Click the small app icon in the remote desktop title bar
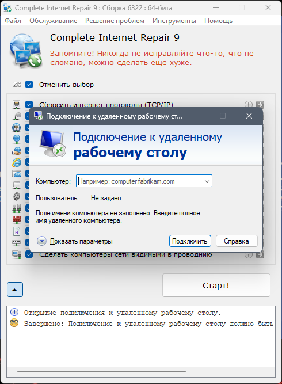 pos(38,116)
